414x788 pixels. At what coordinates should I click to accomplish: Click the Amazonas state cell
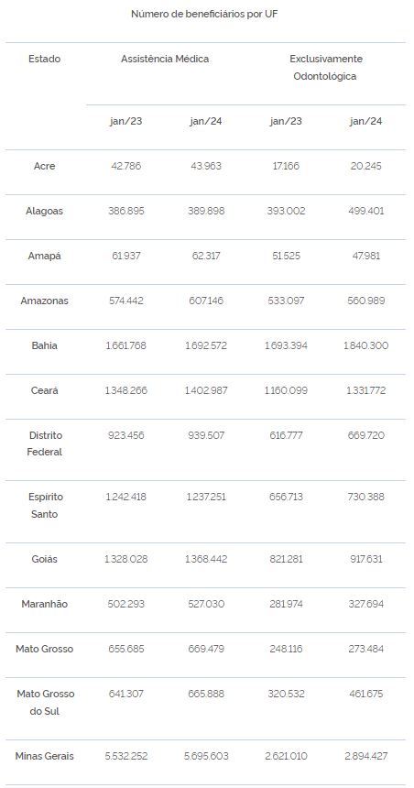[44, 301]
